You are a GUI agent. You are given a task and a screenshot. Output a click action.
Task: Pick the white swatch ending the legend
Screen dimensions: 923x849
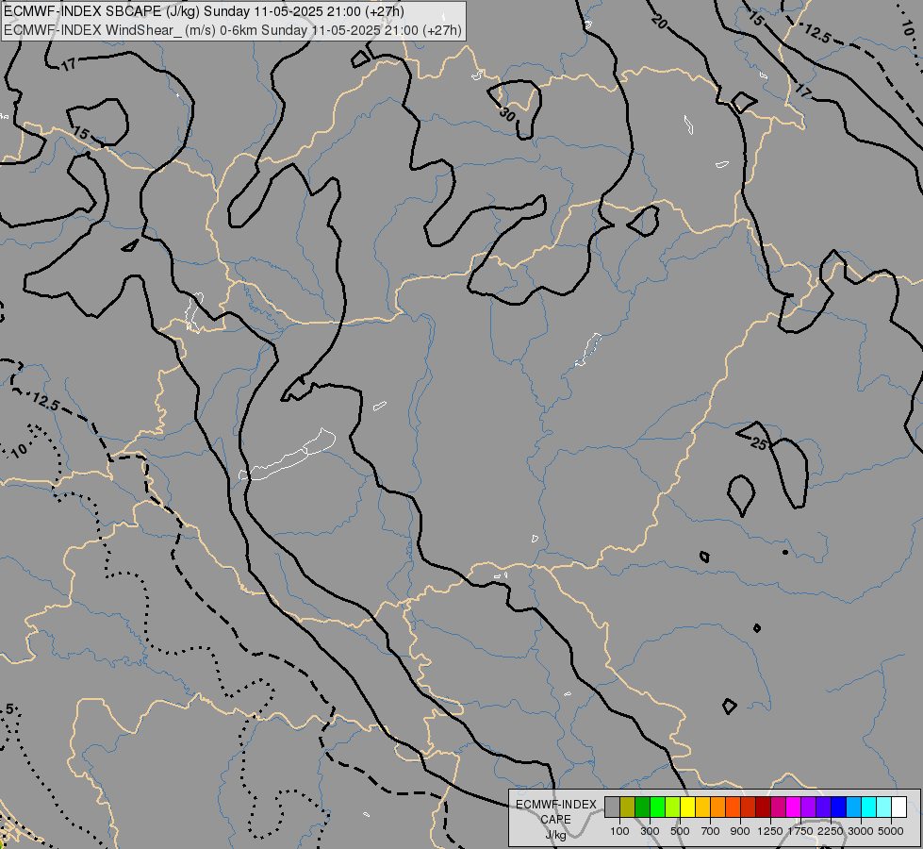click(x=899, y=807)
